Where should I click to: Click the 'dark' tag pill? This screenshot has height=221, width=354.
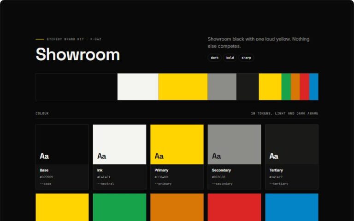click(214, 58)
